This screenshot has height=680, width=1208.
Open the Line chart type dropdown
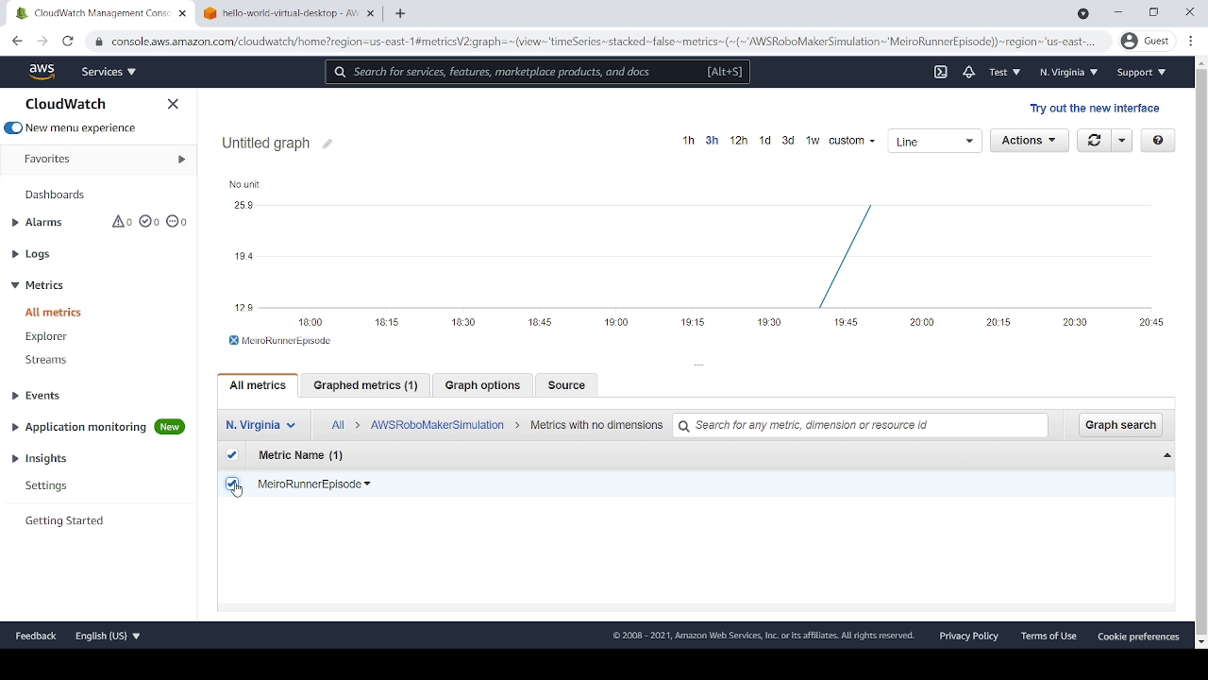point(934,142)
